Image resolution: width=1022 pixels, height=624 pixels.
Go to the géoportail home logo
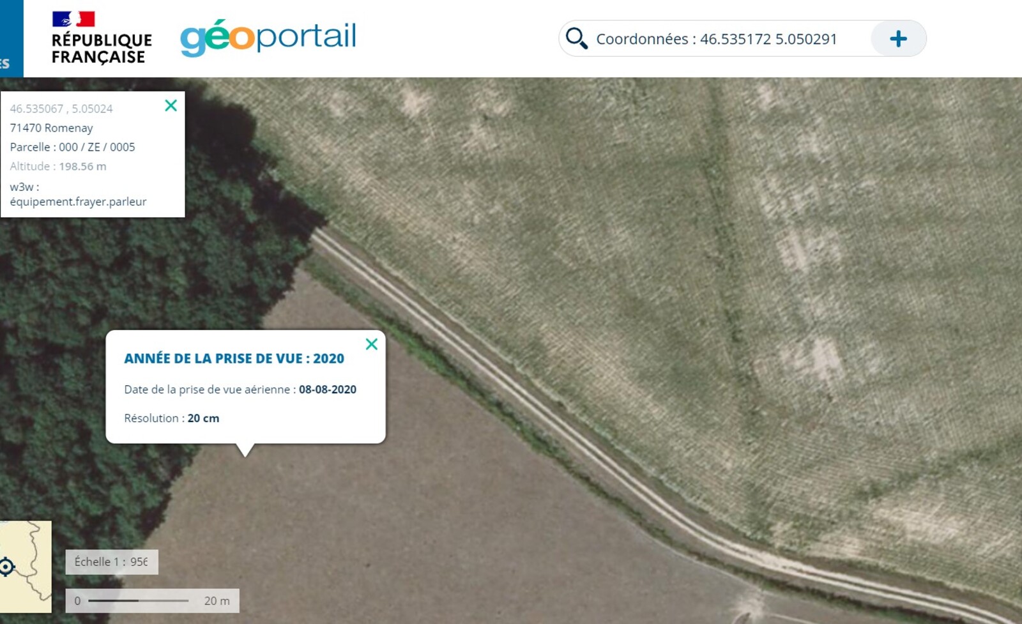(x=268, y=38)
